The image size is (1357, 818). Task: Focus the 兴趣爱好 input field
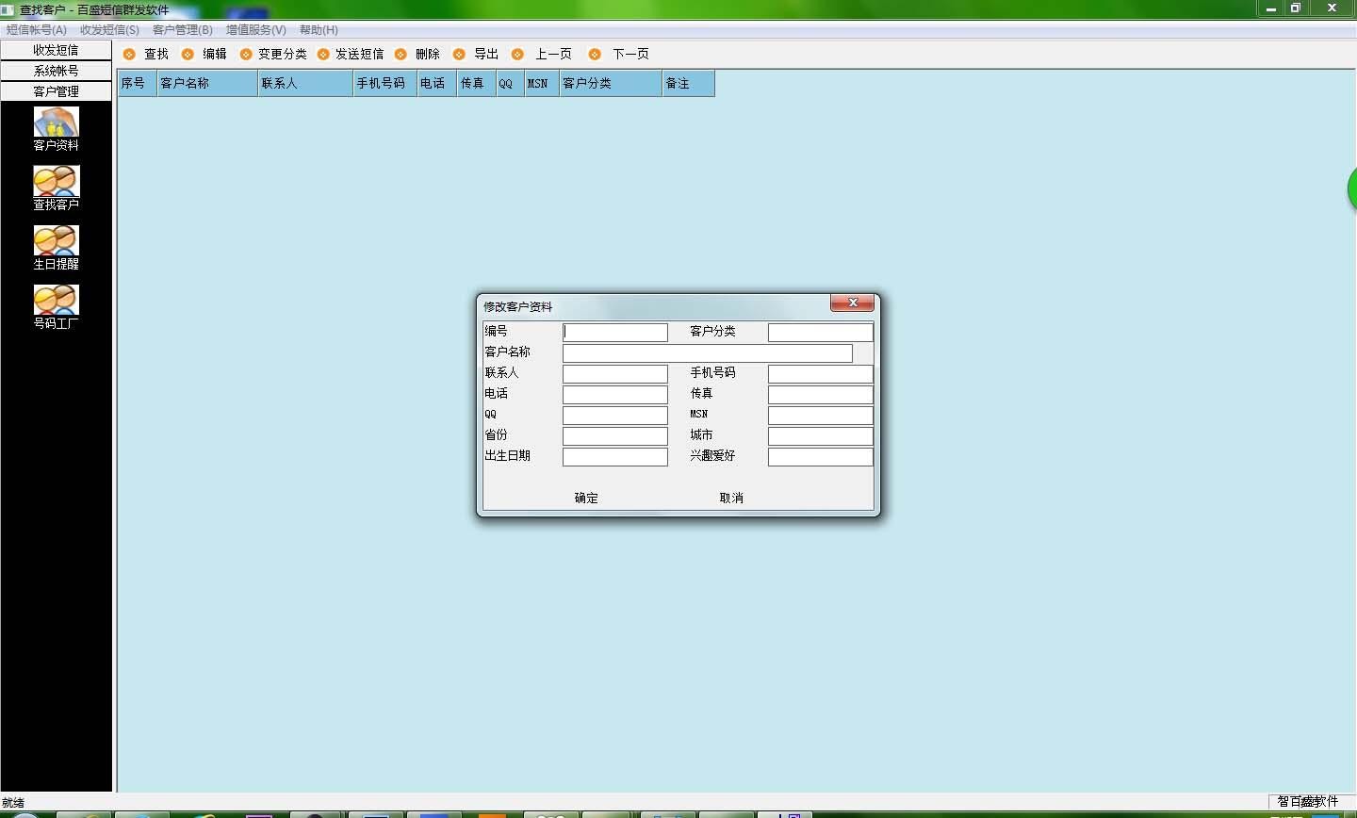point(821,456)
